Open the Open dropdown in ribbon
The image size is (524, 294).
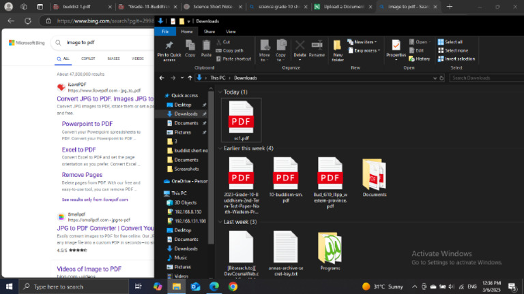[x=420, y=42]
